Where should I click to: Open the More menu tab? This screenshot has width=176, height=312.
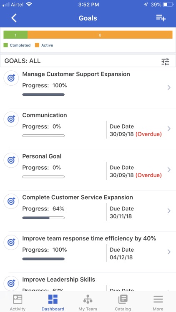158,302
